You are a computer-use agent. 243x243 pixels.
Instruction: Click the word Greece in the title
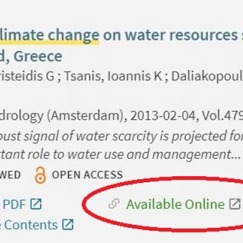[x=38, y=56]
